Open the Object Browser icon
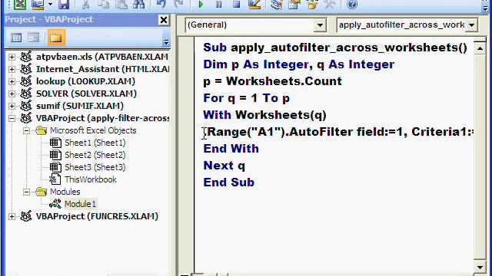The height and width of the screenshot is (276, 492). pos(312,5)
